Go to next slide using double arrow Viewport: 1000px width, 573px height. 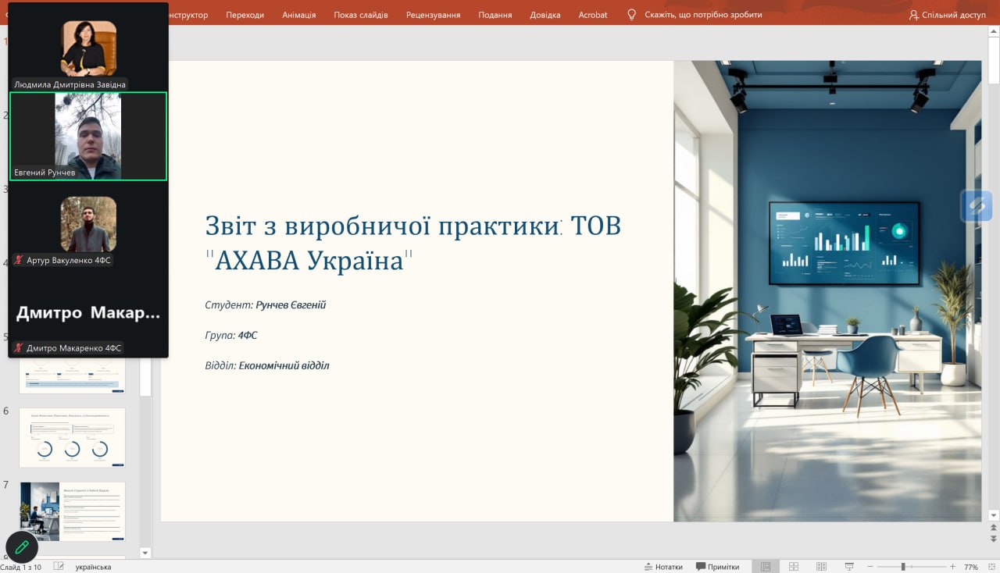click(993, 539)
